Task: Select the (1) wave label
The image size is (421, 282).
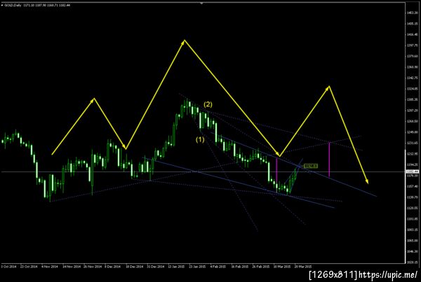Action: point(200,139)
